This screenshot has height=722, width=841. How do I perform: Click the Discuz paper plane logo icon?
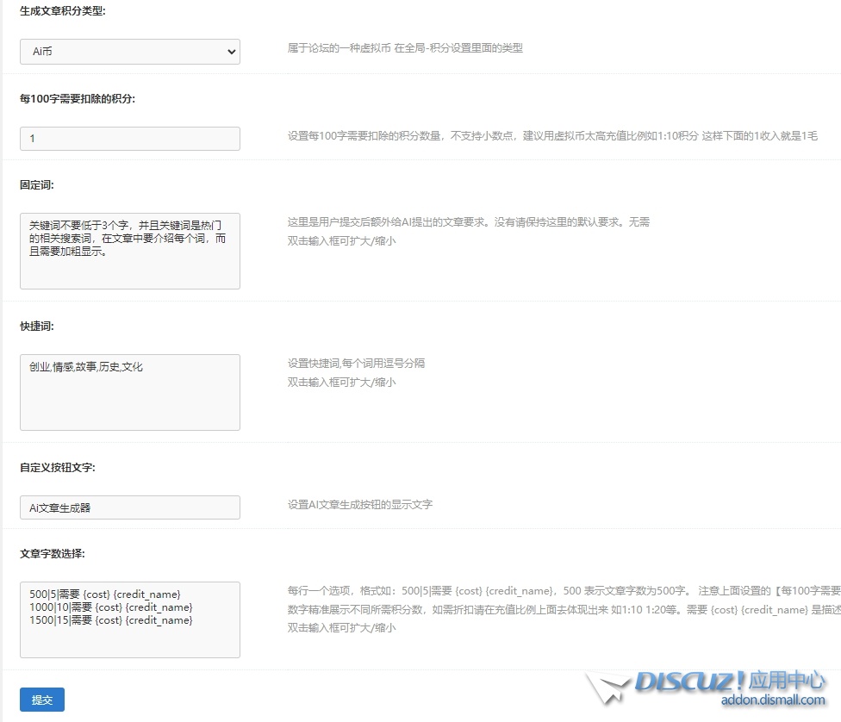point(608,688)
